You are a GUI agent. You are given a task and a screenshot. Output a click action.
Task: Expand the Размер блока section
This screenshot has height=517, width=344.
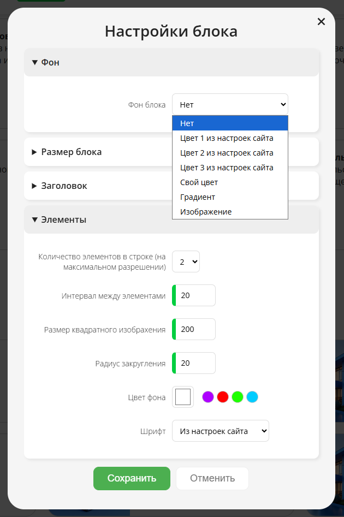tap(171, 152)
